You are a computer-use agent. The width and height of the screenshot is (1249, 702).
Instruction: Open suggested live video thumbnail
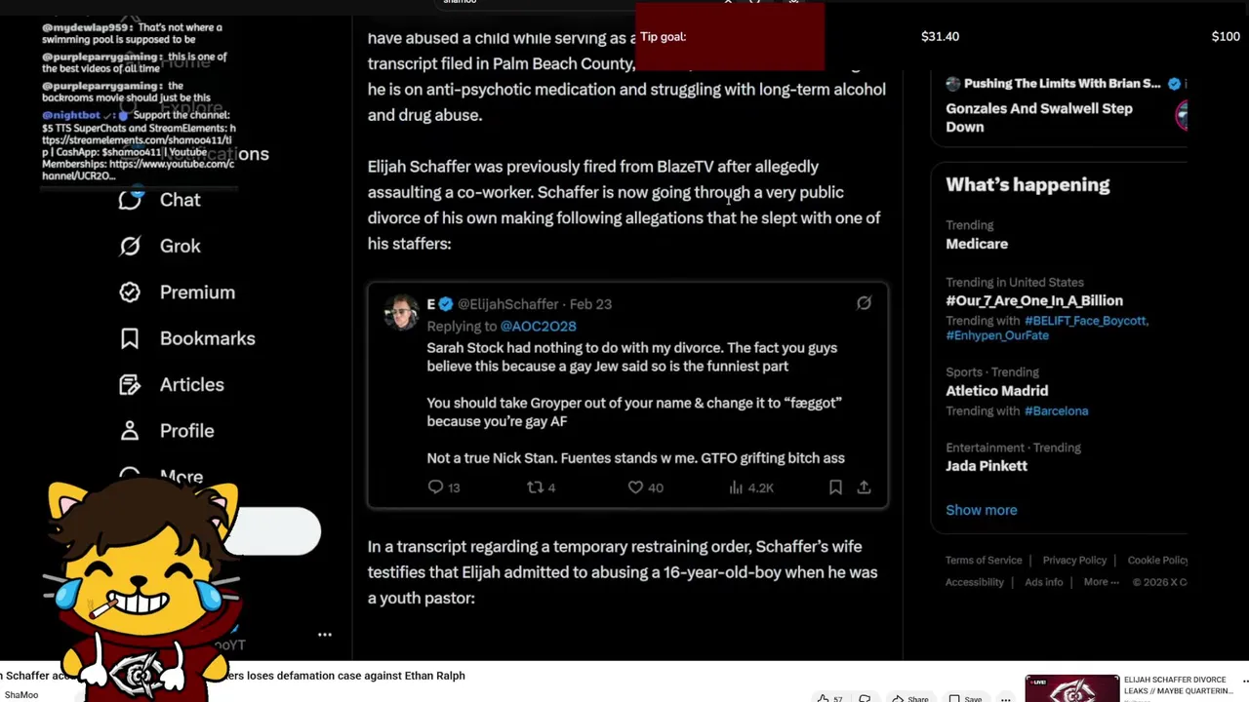pyautogui.click(x=1071, y=688)
